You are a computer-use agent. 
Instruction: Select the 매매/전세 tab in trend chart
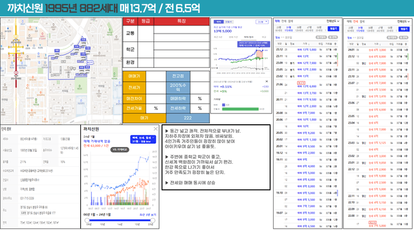(248, 38)
